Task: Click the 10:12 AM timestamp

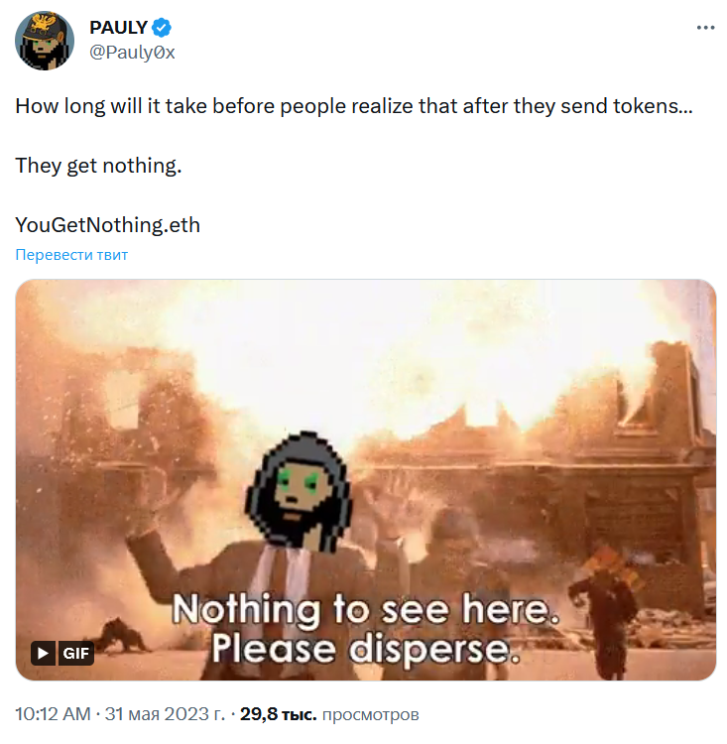Action: pyautogui.click(x=53, y=714)
